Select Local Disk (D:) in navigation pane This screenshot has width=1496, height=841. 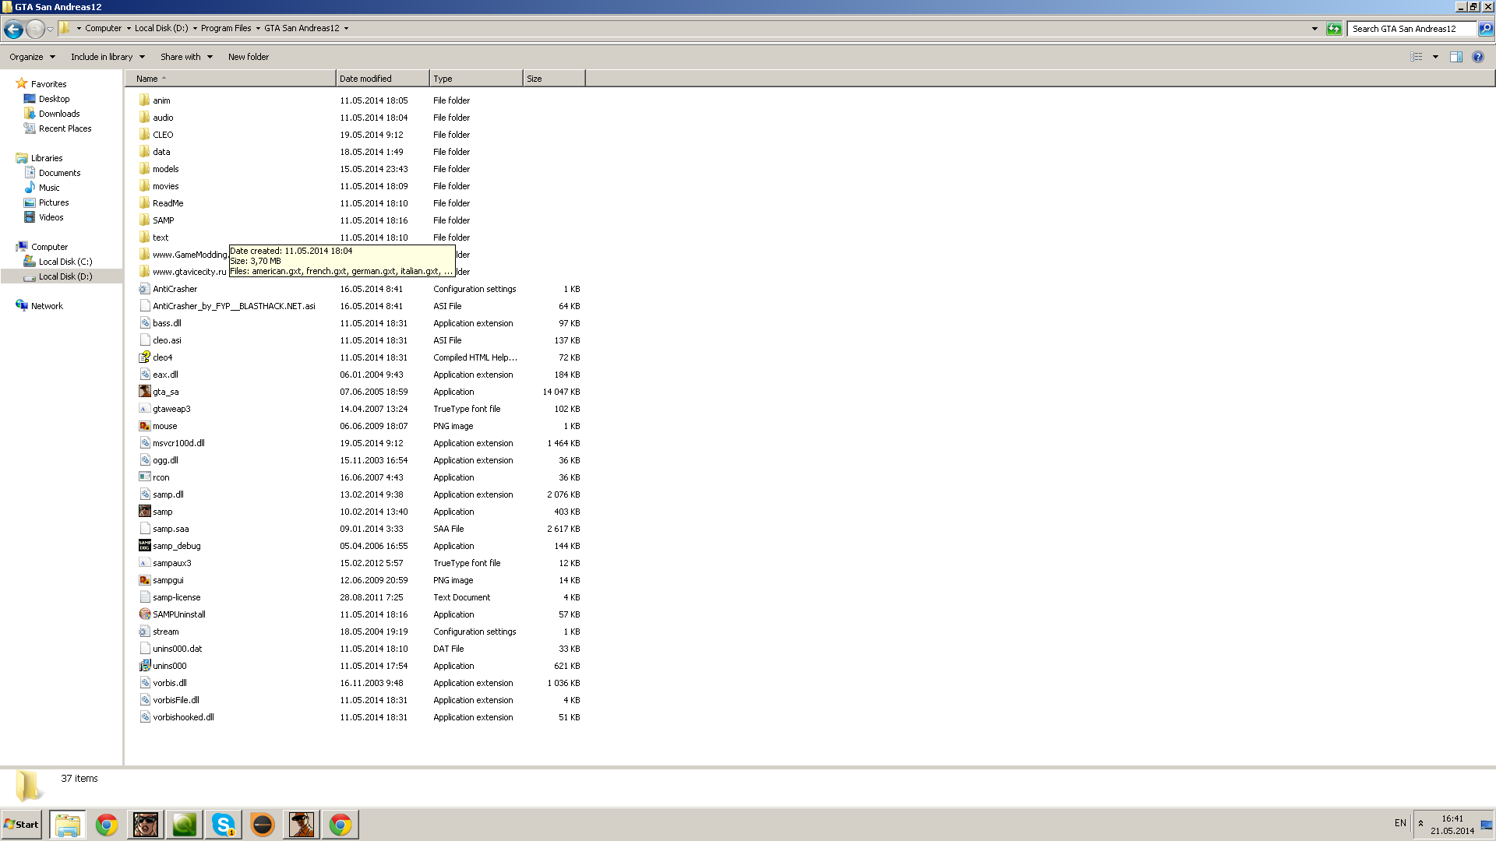(65, 276)
